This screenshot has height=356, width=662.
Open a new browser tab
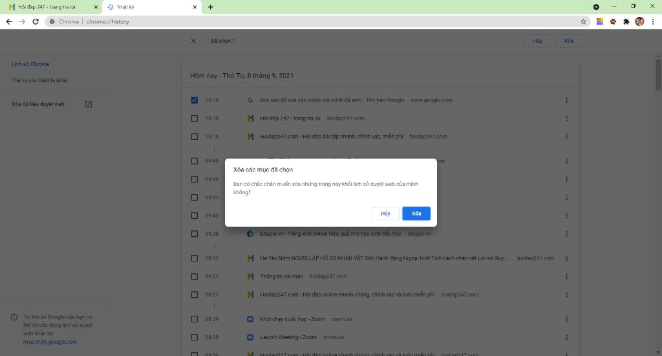pyautogui.click(x=210, y=7)
